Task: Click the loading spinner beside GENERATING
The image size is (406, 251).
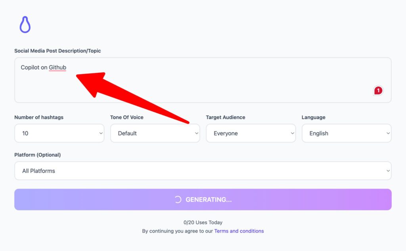Action: tap(178, 200)
